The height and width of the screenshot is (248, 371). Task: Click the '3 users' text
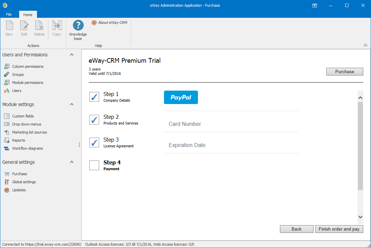tap(95, 69)
